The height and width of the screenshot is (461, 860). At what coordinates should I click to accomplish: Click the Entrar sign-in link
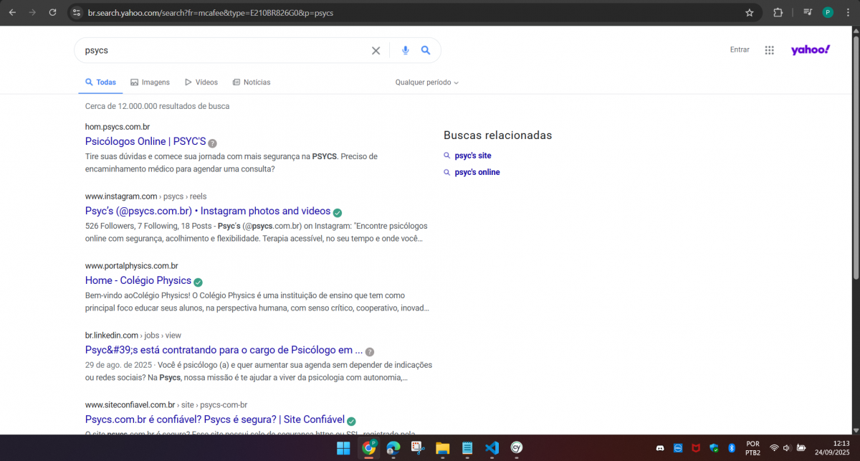point(740,49)
